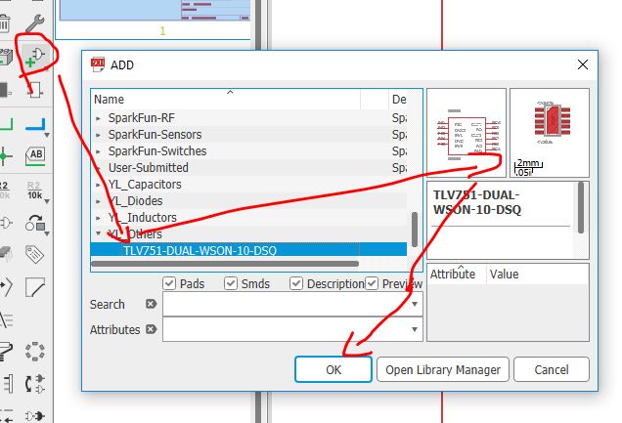This screenshot has height=423, width=622.
Task: Choose the tag-shaped Label tool
Action: tap(37, 254)
